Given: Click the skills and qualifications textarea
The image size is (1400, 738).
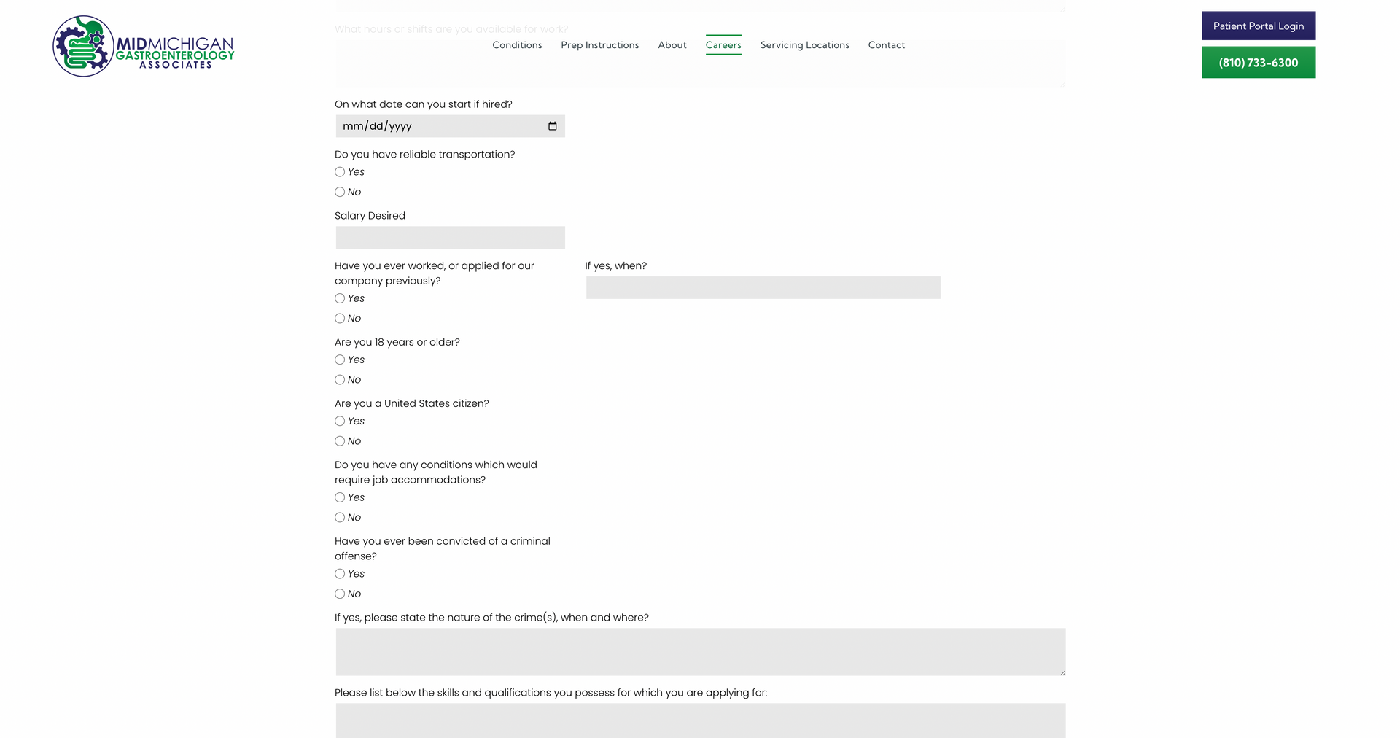Looking at the screenshot, I should [x=700, y=720].
